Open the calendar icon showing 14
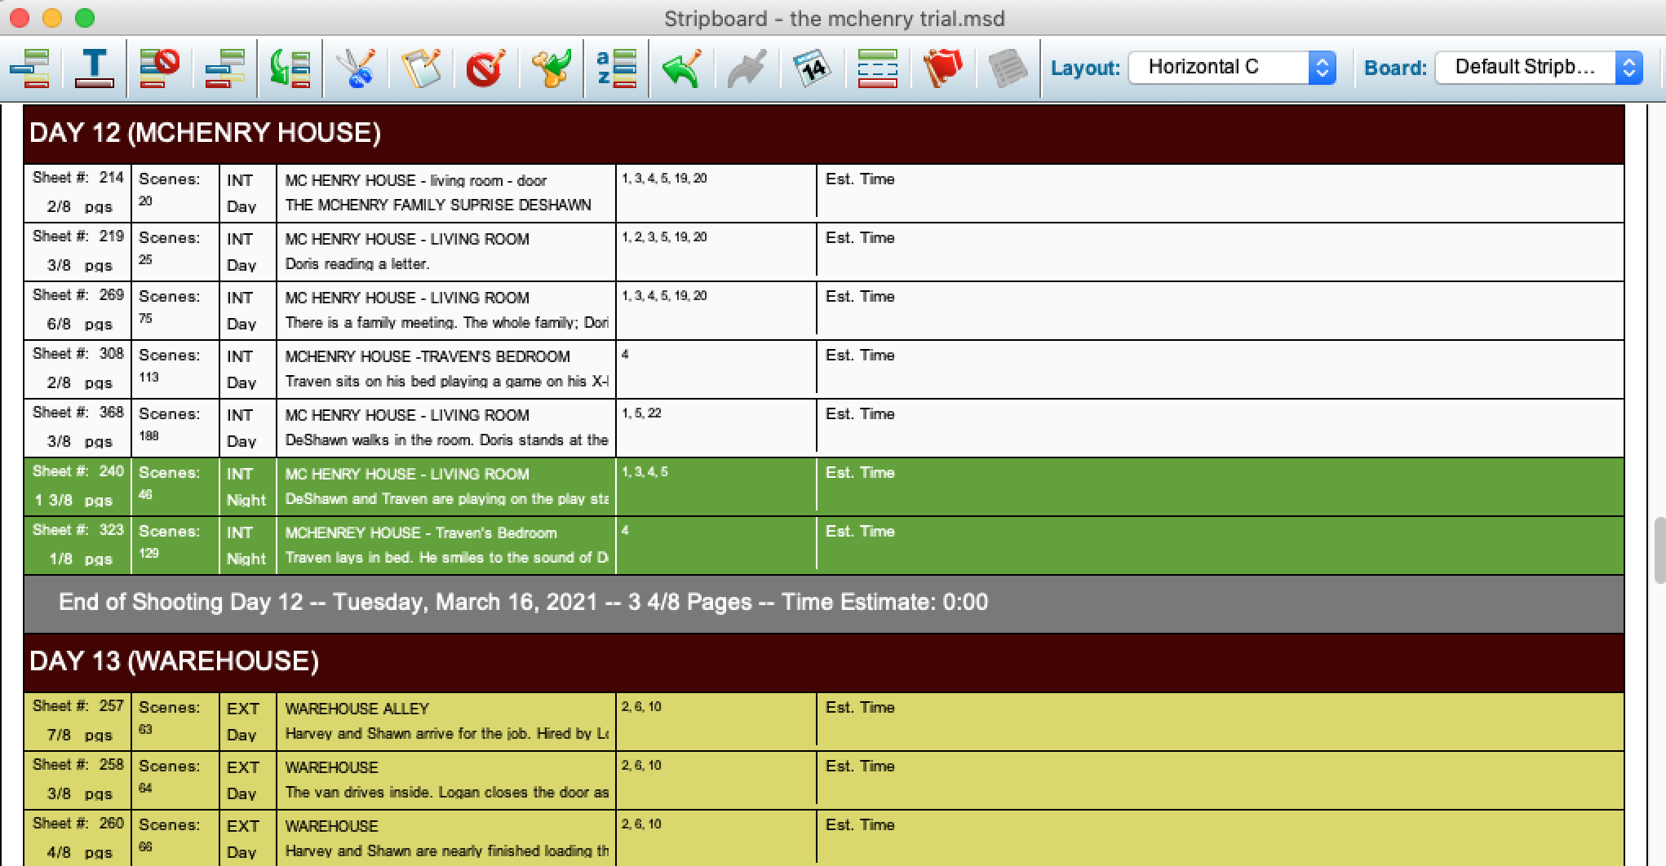The width and height of the screenshot is (1666, 866). point(812,68)
